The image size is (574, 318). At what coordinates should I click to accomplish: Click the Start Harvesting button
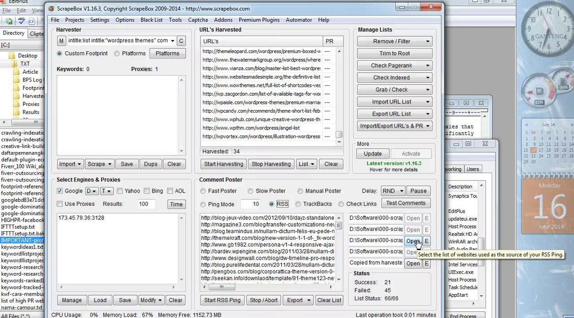223,164
